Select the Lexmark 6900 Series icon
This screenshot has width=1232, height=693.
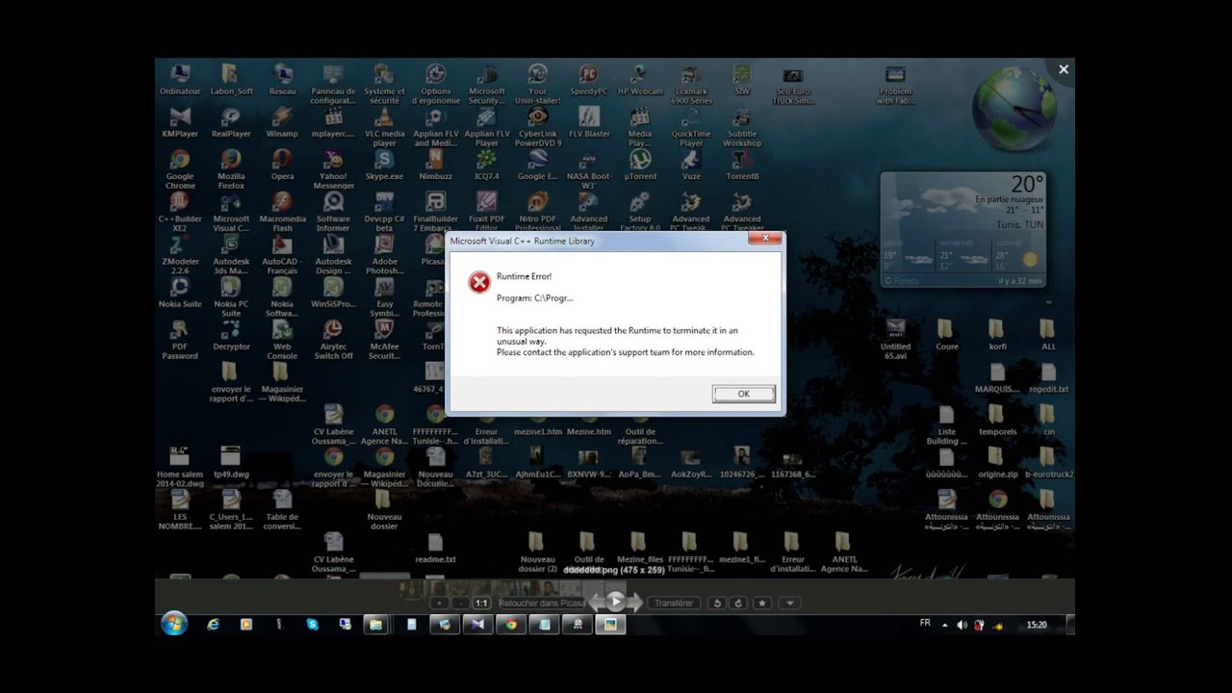pyautogui.click(x=690, y=86)
